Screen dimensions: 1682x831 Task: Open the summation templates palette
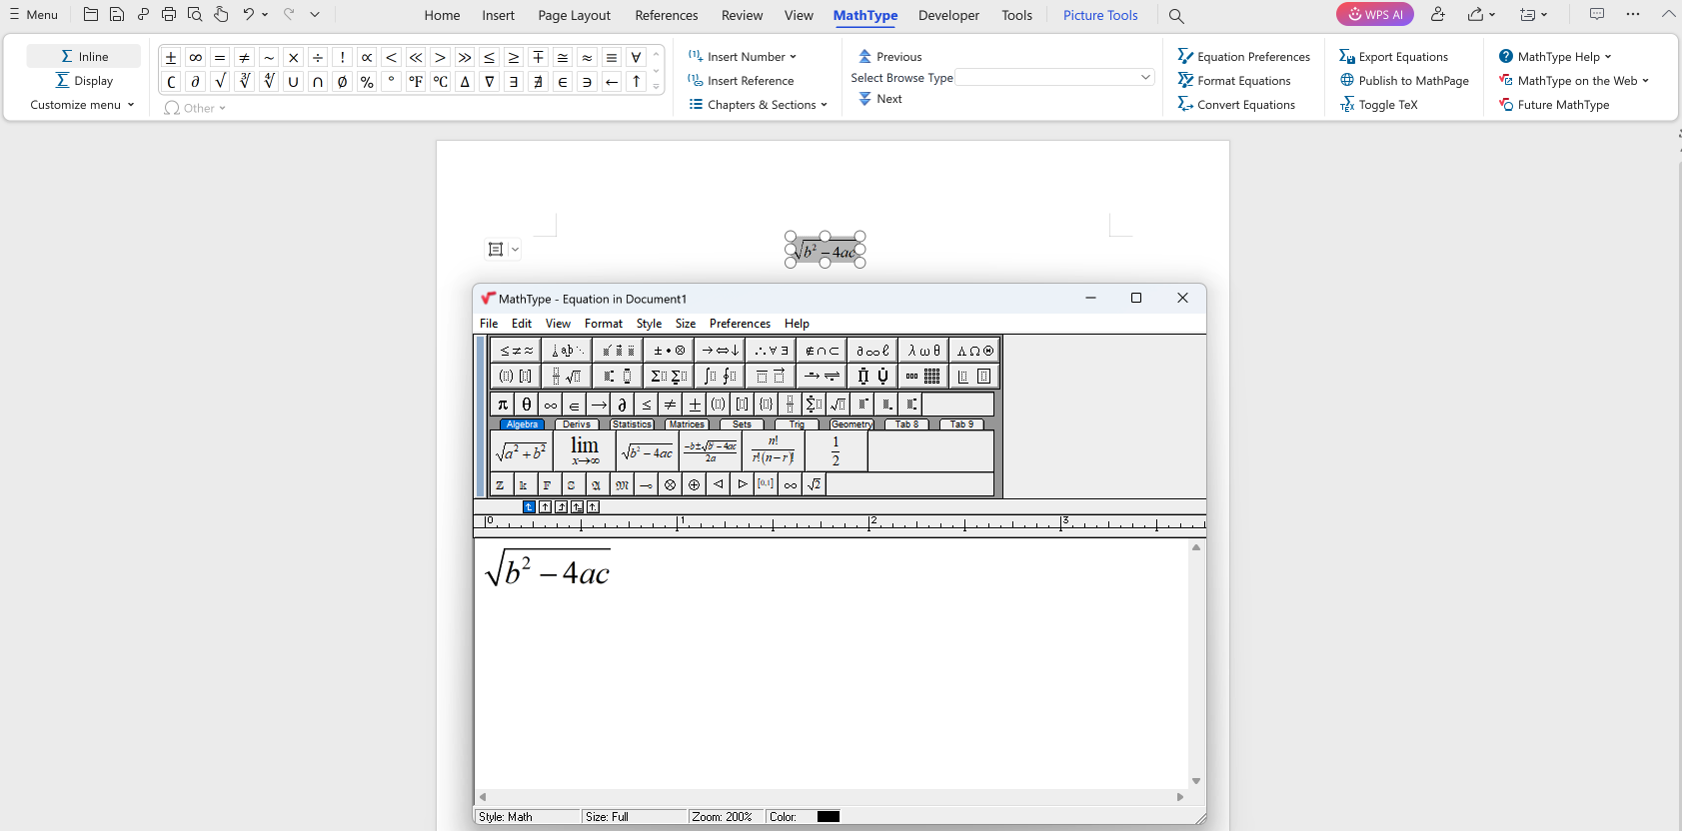pyautogui.click(x=668, y=377)
